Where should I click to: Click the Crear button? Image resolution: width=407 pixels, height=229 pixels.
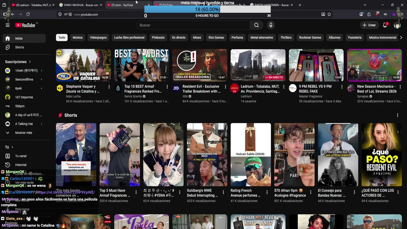(x=369, y=25)
